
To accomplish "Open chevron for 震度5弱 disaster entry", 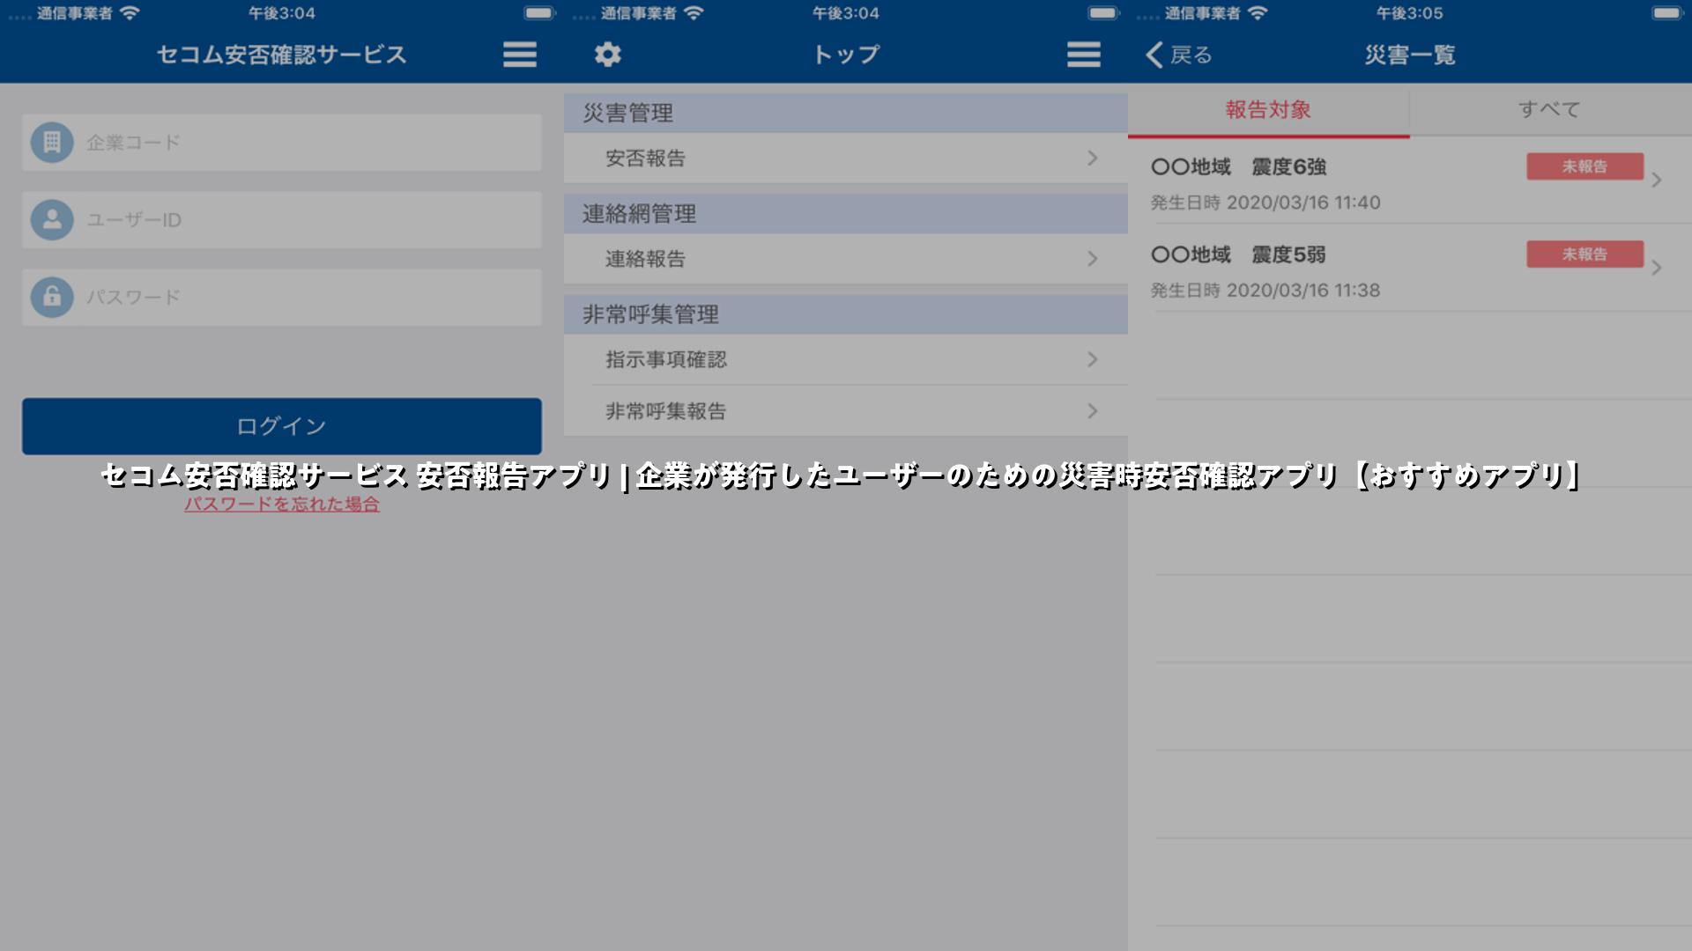I will (1657, 267).
